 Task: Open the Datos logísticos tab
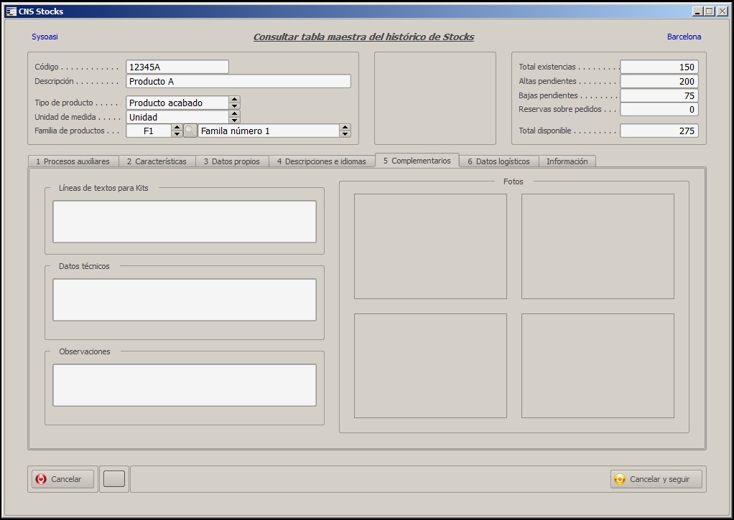(x=499, y=161)
